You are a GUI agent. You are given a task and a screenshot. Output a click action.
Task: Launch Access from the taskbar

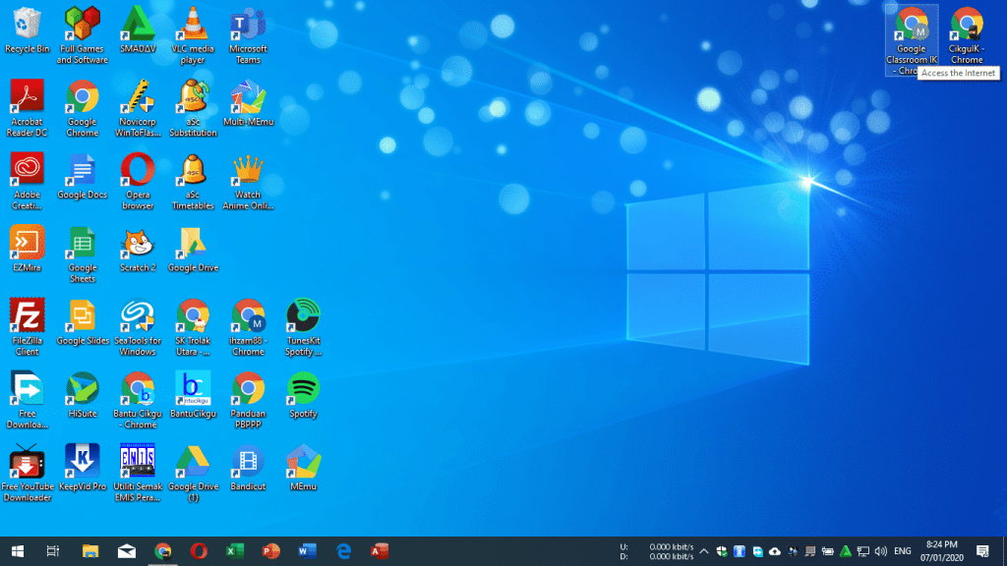point(380,551)
